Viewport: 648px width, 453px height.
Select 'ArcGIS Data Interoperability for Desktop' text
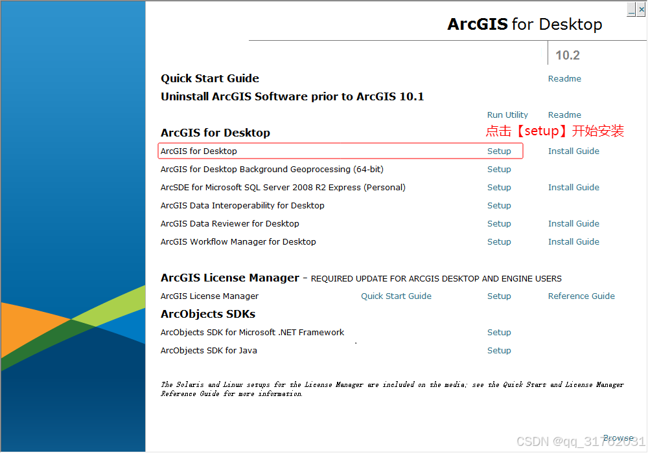pos(242,205)
